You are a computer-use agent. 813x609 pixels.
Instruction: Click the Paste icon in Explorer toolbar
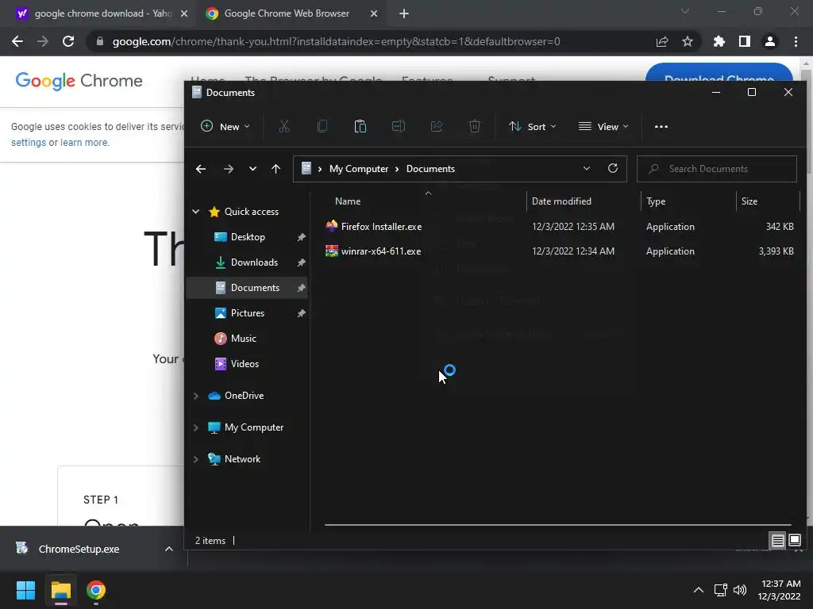click(360, 126)
